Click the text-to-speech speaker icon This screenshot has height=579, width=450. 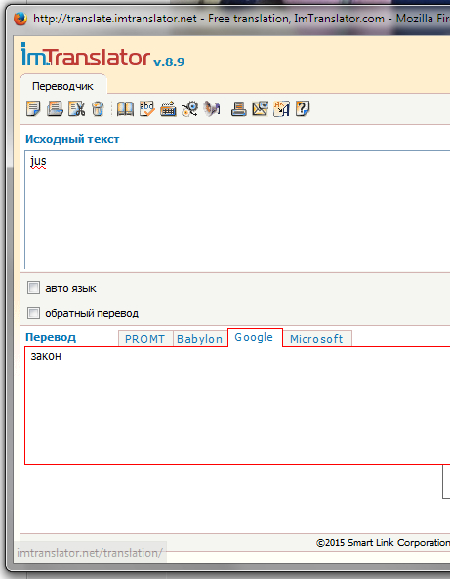212,109
